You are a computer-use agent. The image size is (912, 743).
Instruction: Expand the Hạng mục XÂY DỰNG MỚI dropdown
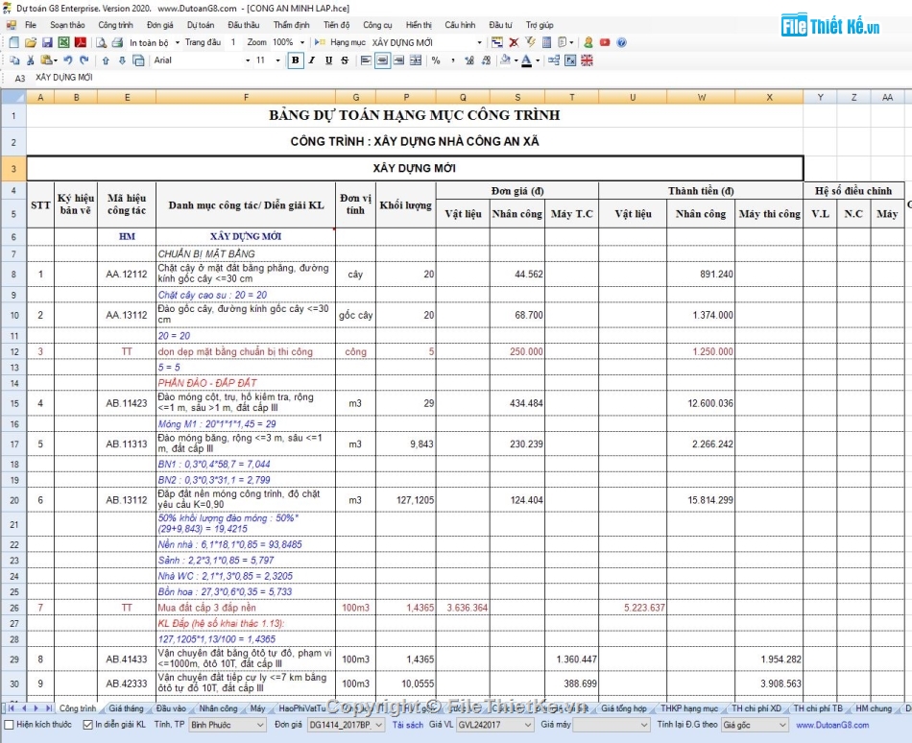pos(479,42)
